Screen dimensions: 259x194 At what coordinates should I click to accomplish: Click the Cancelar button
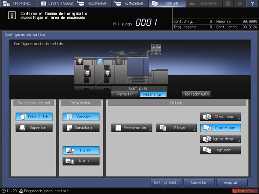tap(199, 183)
